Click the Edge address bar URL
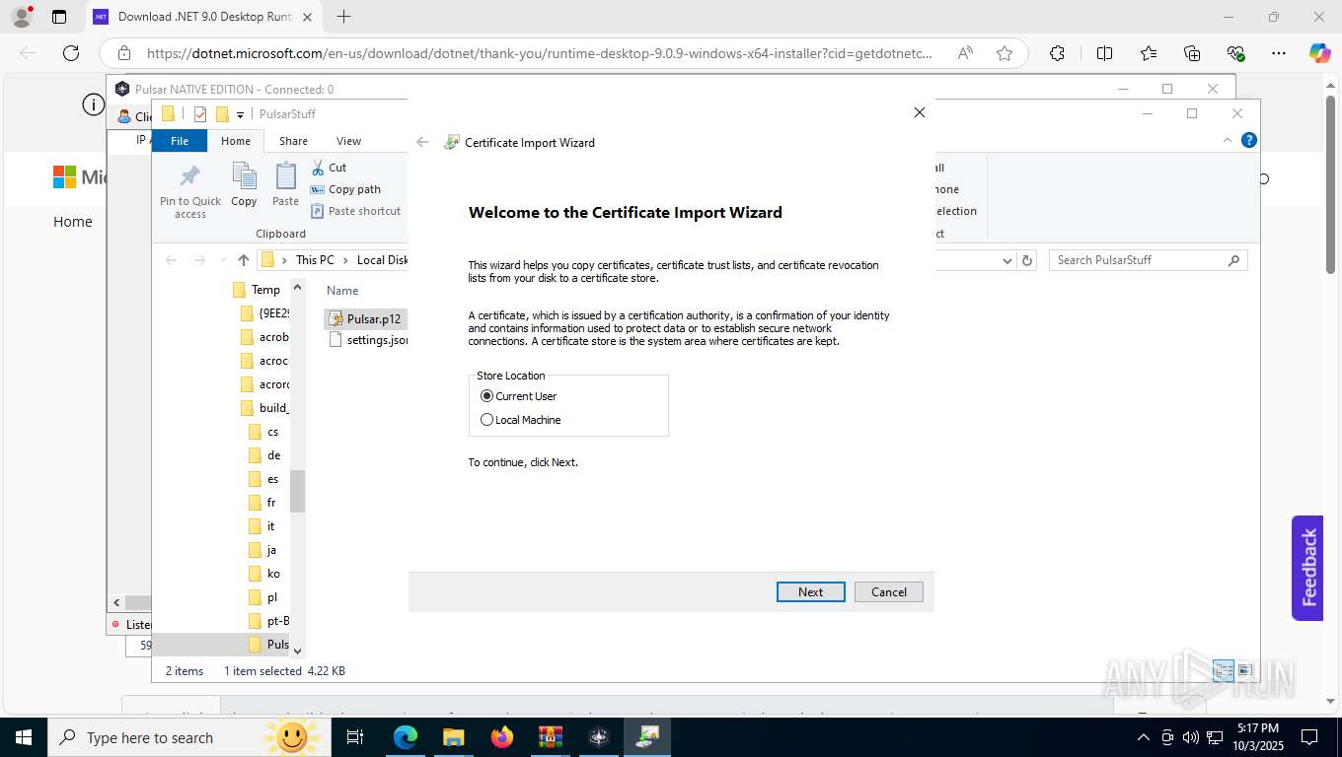The image size is (1342, 757). coord(539,53)
